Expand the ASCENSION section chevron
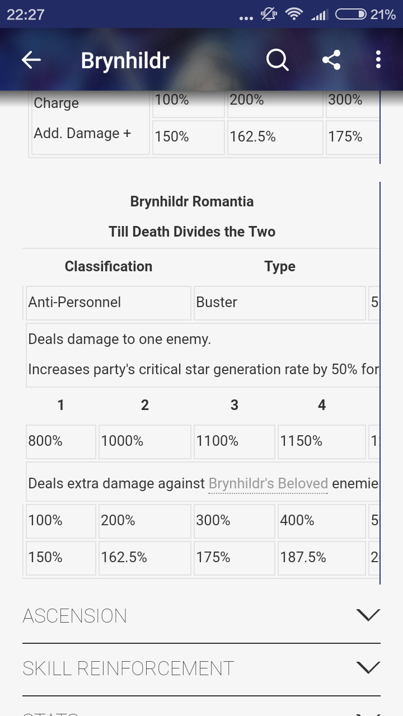The height and width of the screenshot is (716, 403). [368, 615]
